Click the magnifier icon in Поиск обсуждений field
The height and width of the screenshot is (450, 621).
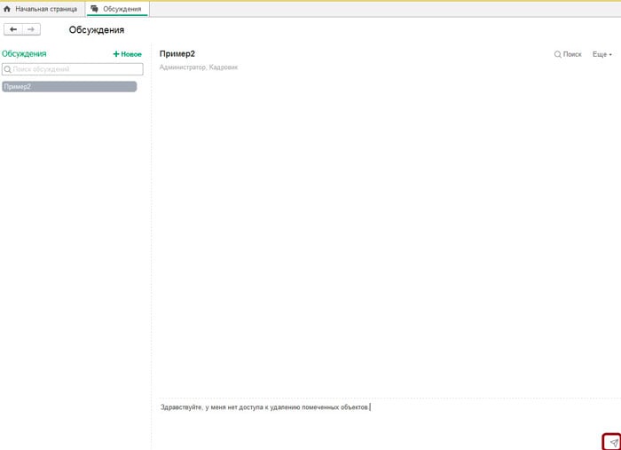pyautogui.click(x=8, y=69)
